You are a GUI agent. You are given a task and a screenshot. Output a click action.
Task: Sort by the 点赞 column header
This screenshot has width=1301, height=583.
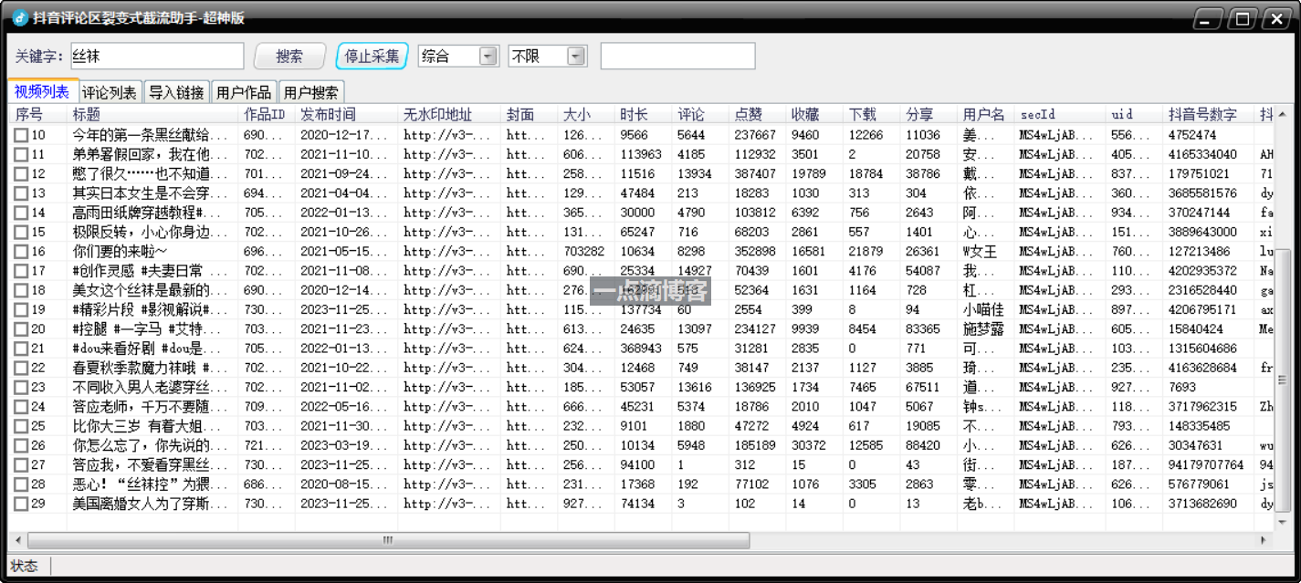[758, 114]
